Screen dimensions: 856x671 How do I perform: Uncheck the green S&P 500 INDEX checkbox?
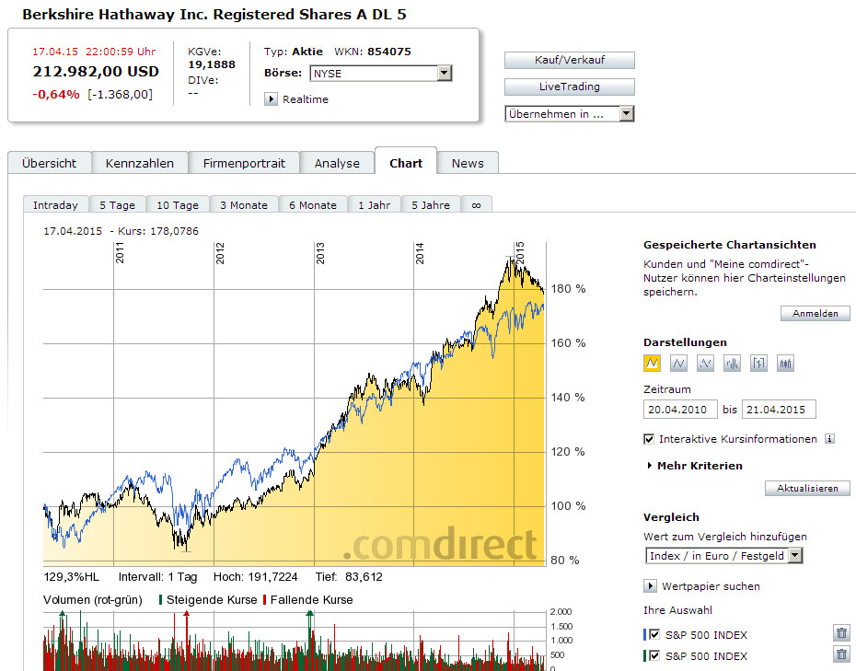654,655
